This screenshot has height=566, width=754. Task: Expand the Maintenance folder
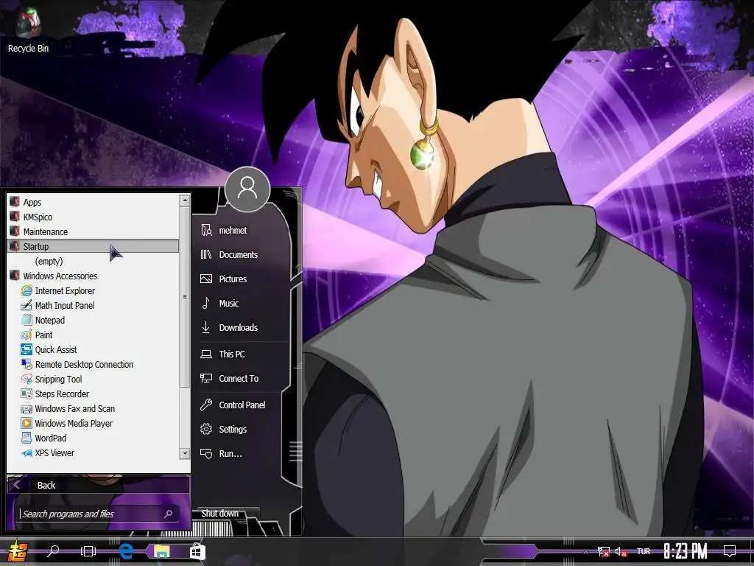94,231
